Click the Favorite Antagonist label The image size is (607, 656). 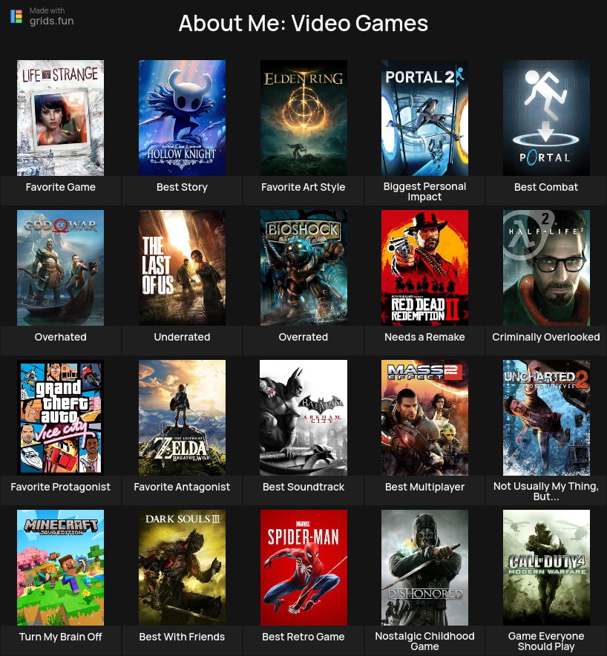click(182, 487)
